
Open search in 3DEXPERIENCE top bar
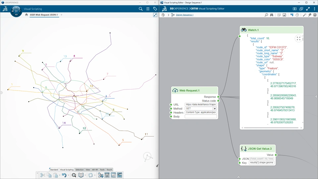pyautogui.click(x=140, y=9)
